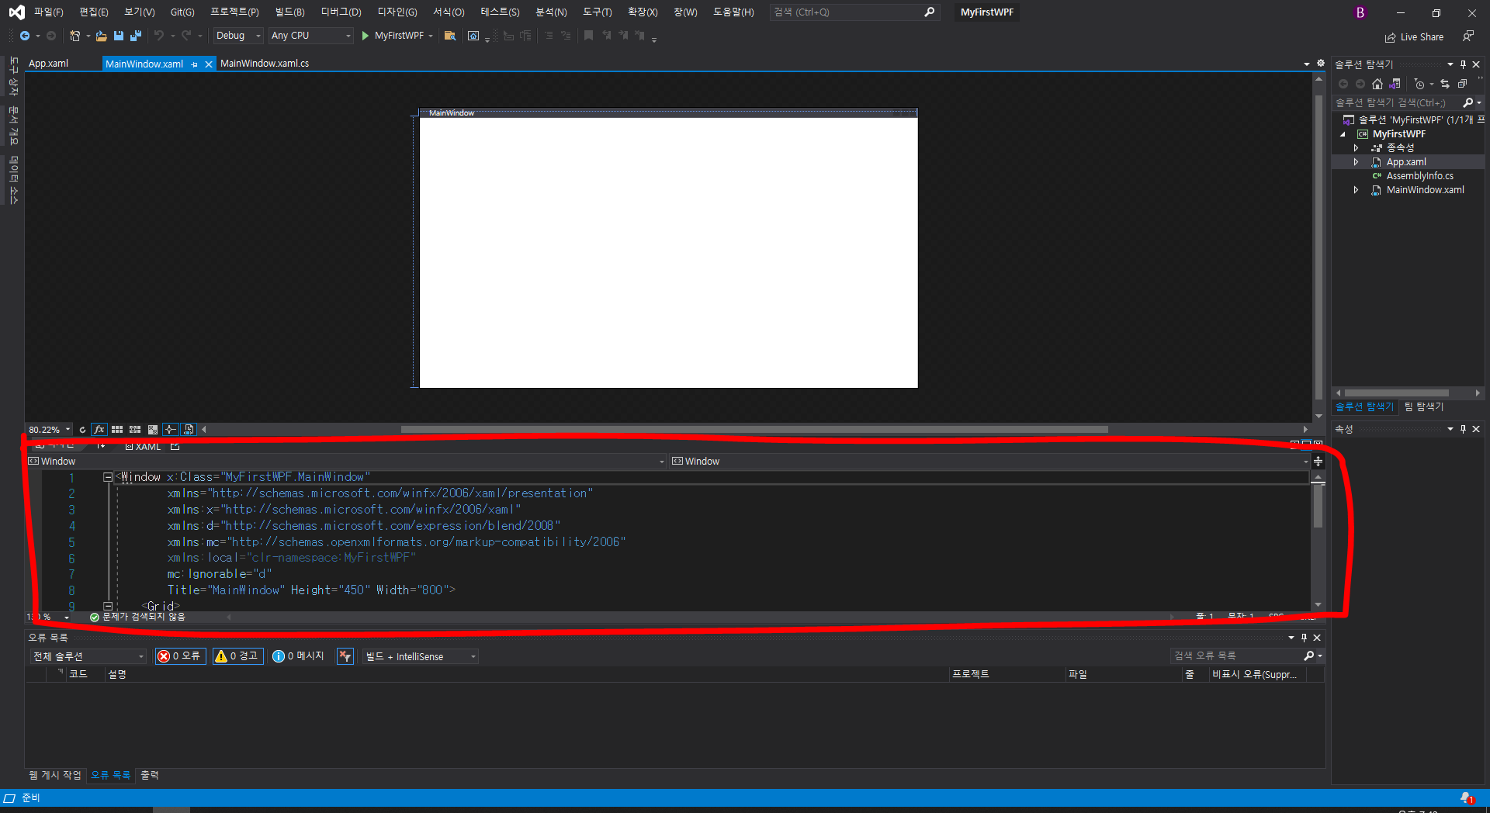Click the 검색 (Ctrl+Q) search box

click(x=854, y=12)
